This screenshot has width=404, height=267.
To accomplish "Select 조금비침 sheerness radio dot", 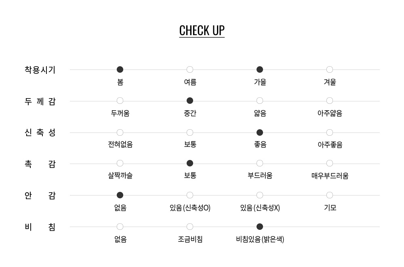I will coord(190,227).
